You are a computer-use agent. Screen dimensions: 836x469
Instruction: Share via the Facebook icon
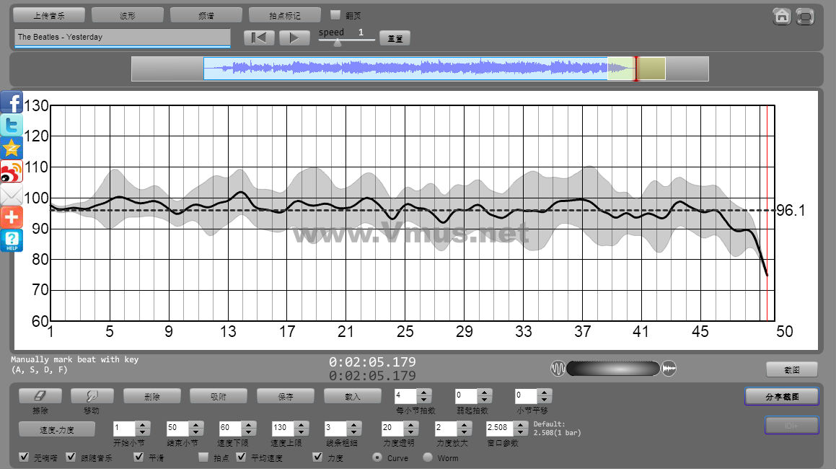pos(12,102)
